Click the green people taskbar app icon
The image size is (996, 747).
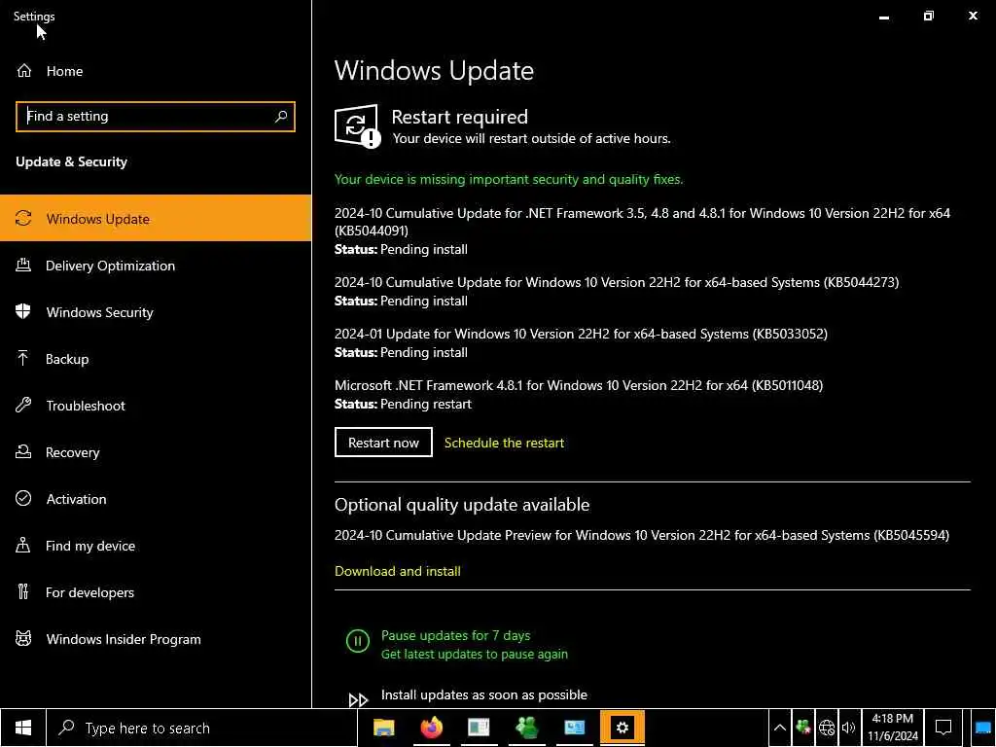pyautogui.click(x=527, y=728)
